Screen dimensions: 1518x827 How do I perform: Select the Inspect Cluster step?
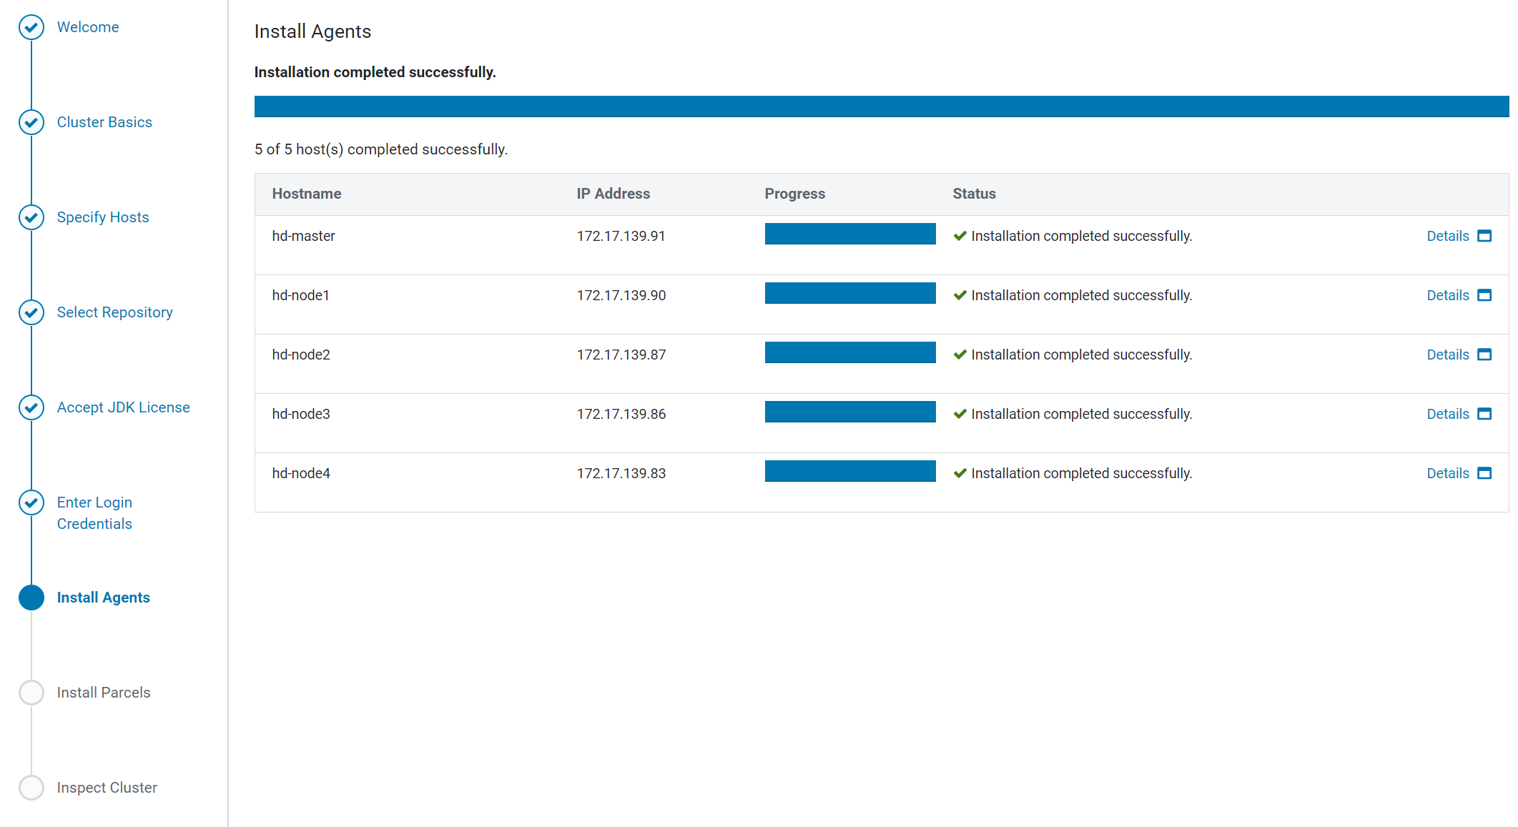coord(107,788)
